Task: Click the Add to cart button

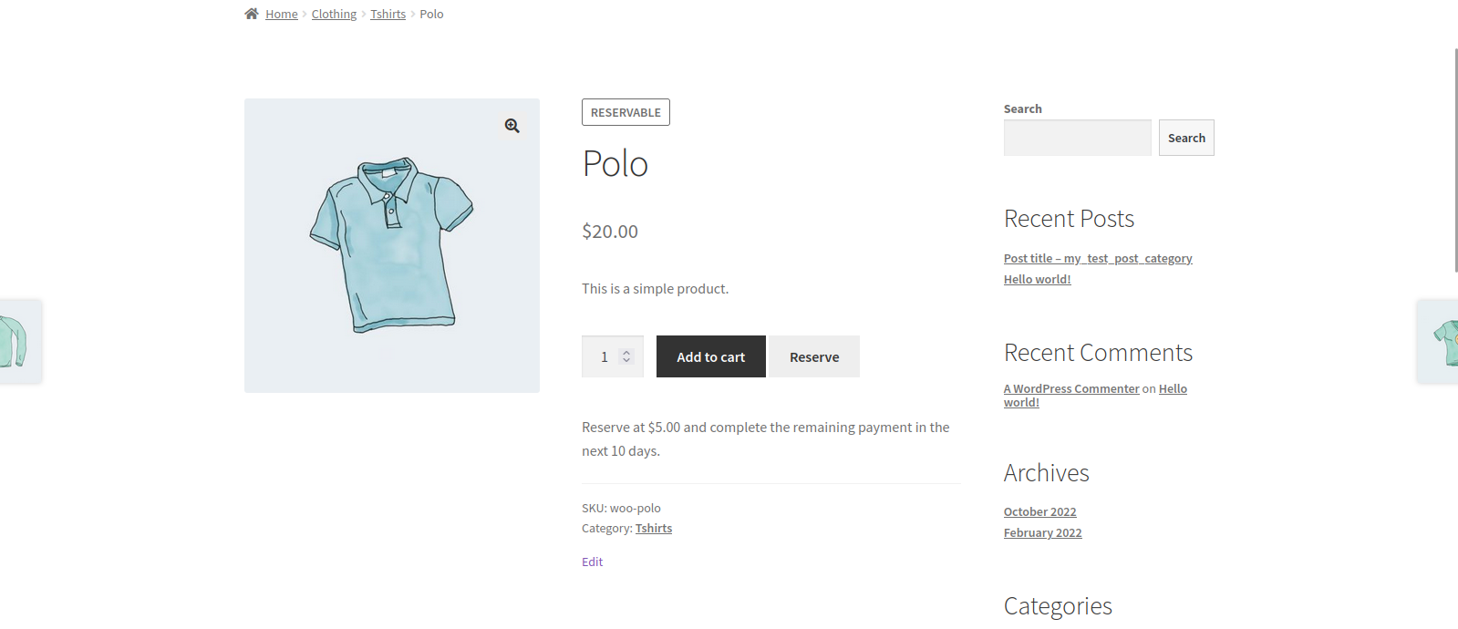Action: [x=710, y=356]
